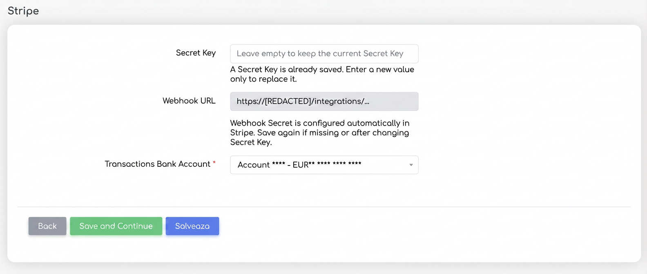Viewport: 647px width, 274px height.
Task: Open the Transactions Bank Account dropdown
Action: [324, 165]
